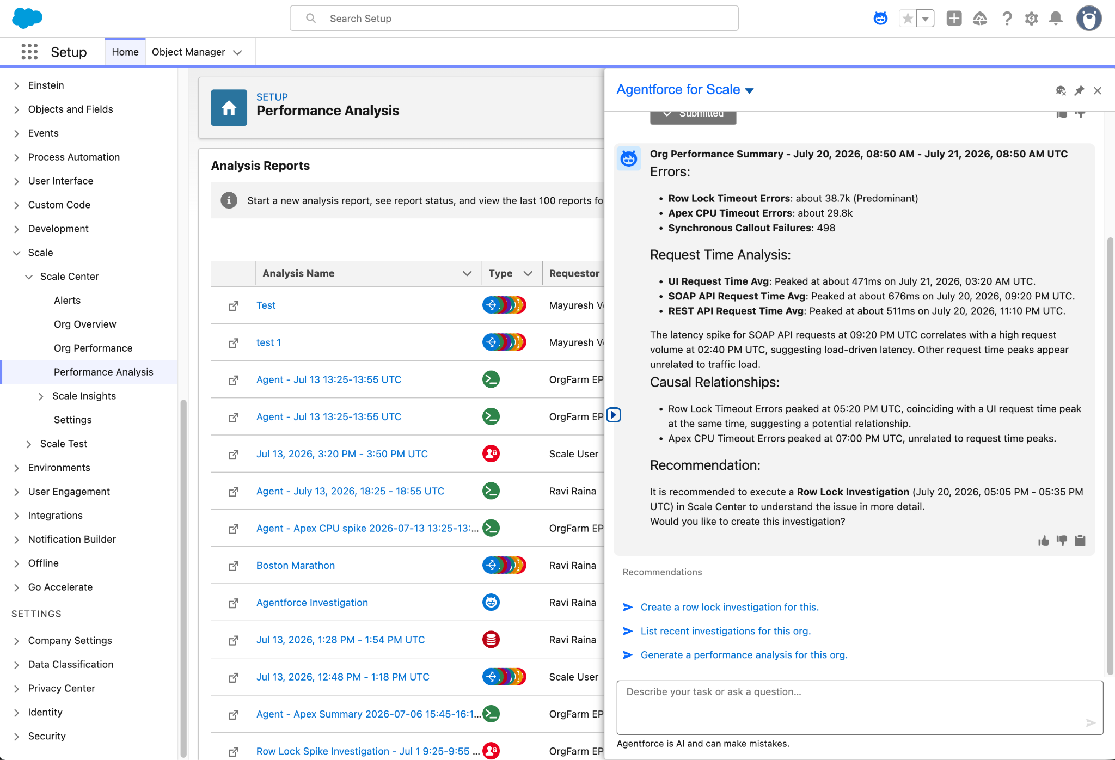Open the user profile avatar
This screenshot has height=760, width=1115.
(x=1089, y=19)
